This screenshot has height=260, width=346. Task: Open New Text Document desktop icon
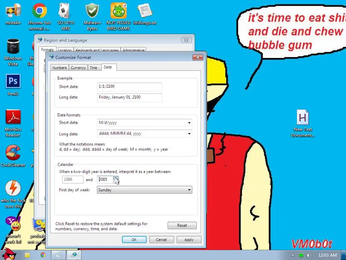(302, 123)
